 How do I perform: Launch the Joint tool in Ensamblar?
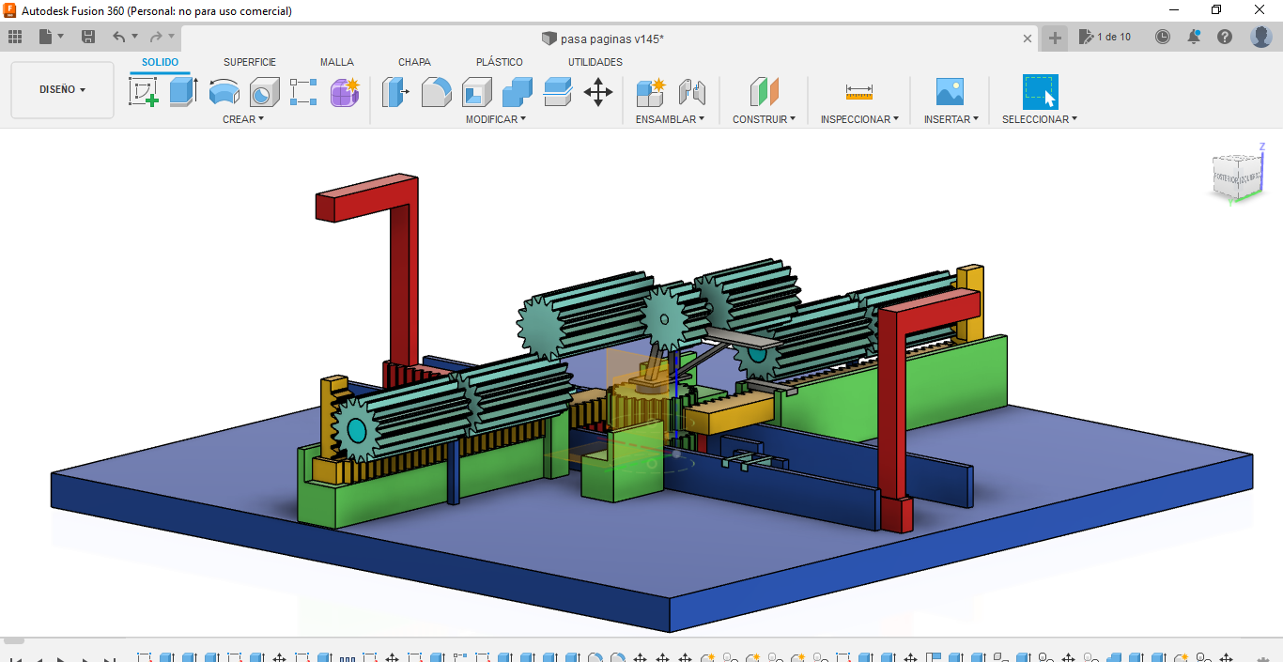click(x=691, y=91)
